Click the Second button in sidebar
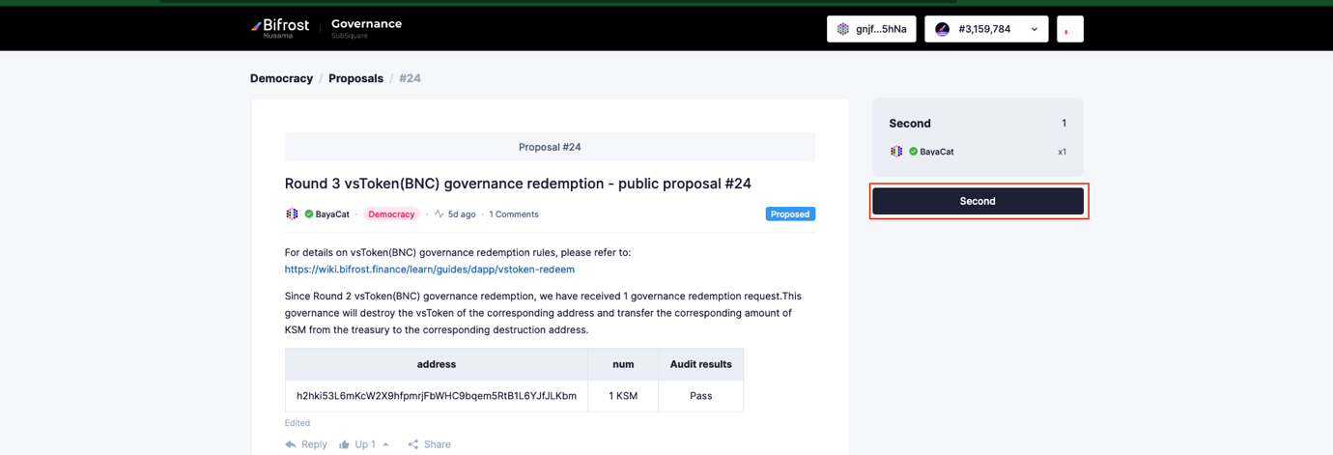This screenshot has height=455, width=1333. [x=978, y=201]
